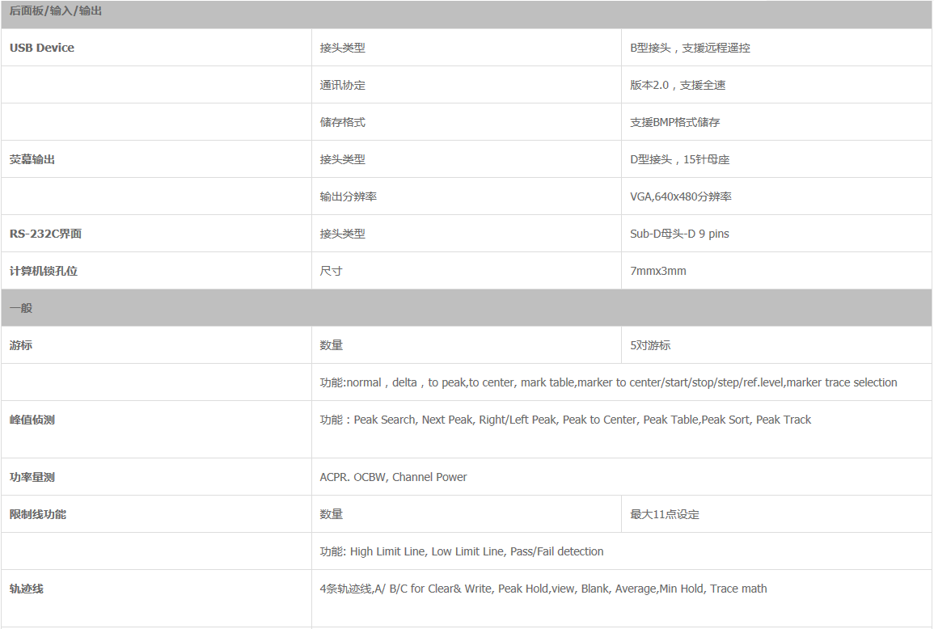The image size is (934, 629).
Task: Select the 7mmx3mm size value
Action: pos(658,271)
